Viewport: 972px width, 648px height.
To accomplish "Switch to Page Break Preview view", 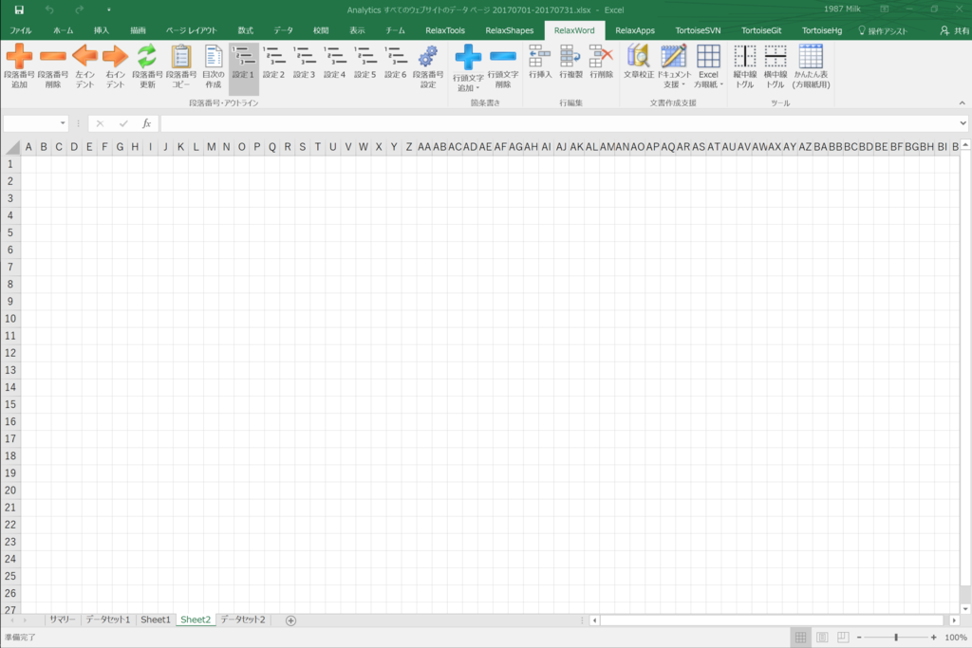I will pos(843,638).
